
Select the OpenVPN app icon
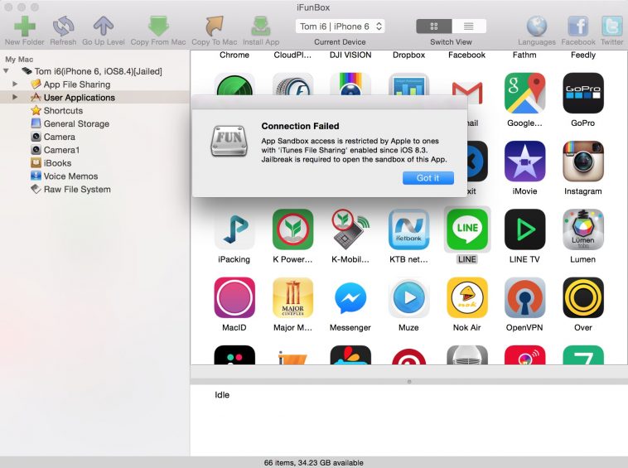click(524, 297)
